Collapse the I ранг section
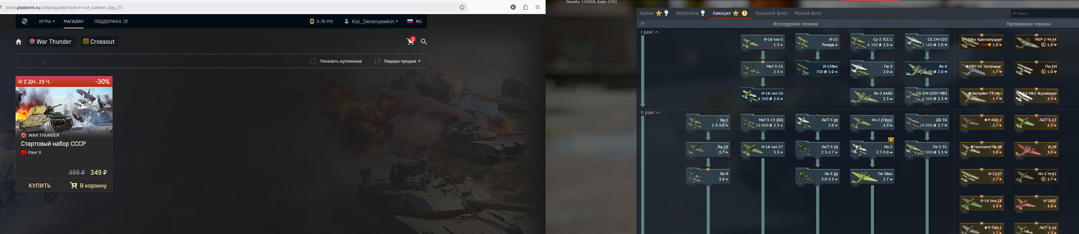This screenshot has width=1079, height=234. pyautogui.click(x=649, y=32)
